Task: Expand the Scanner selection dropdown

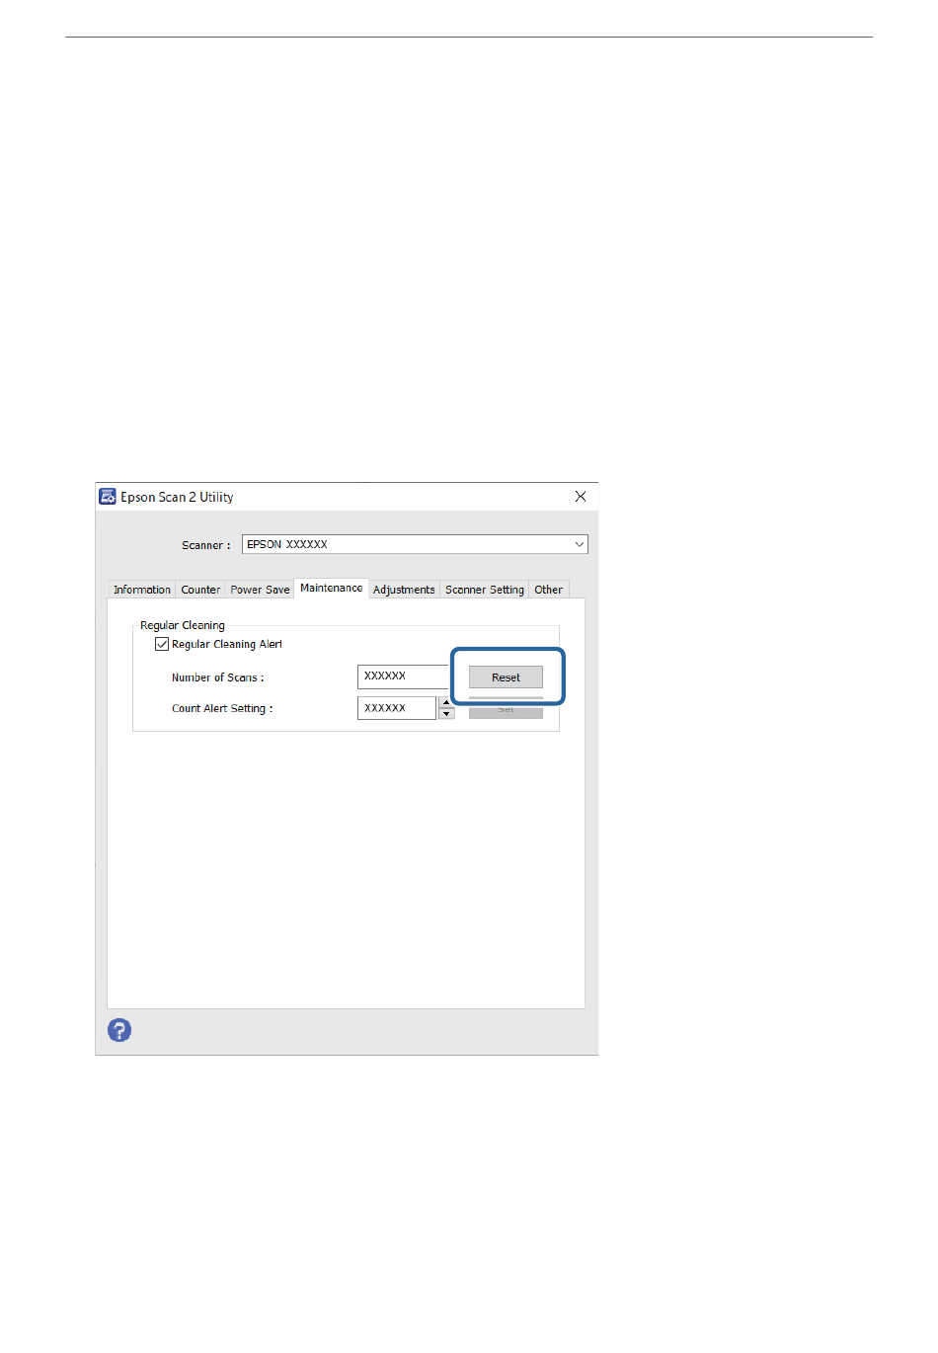Action: (579, 544)
